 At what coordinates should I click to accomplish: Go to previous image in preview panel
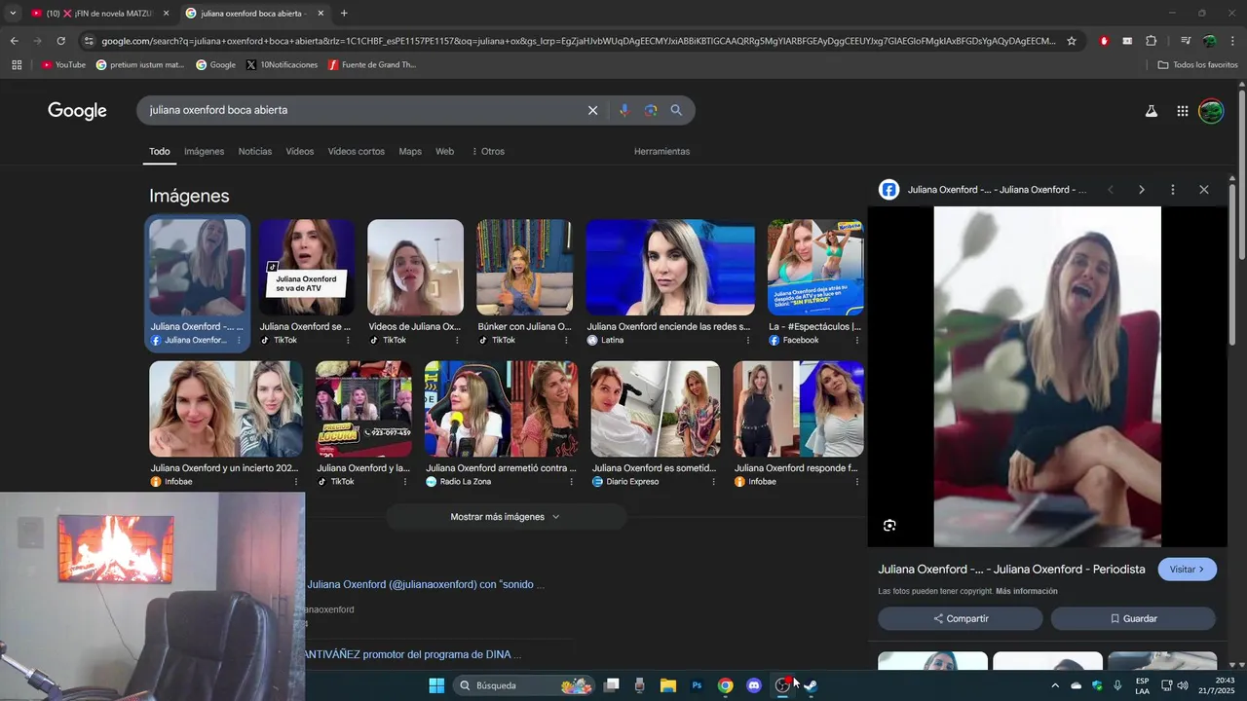(1110, 190)
